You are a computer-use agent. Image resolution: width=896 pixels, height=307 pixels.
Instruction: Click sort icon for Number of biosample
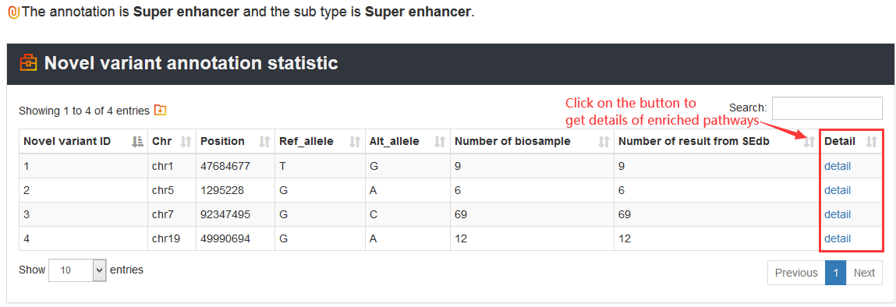(x=604, y=142)
